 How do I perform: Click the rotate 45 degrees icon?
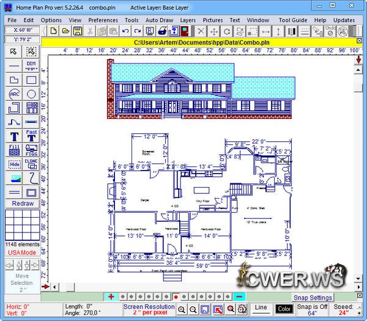click(239, 31)
